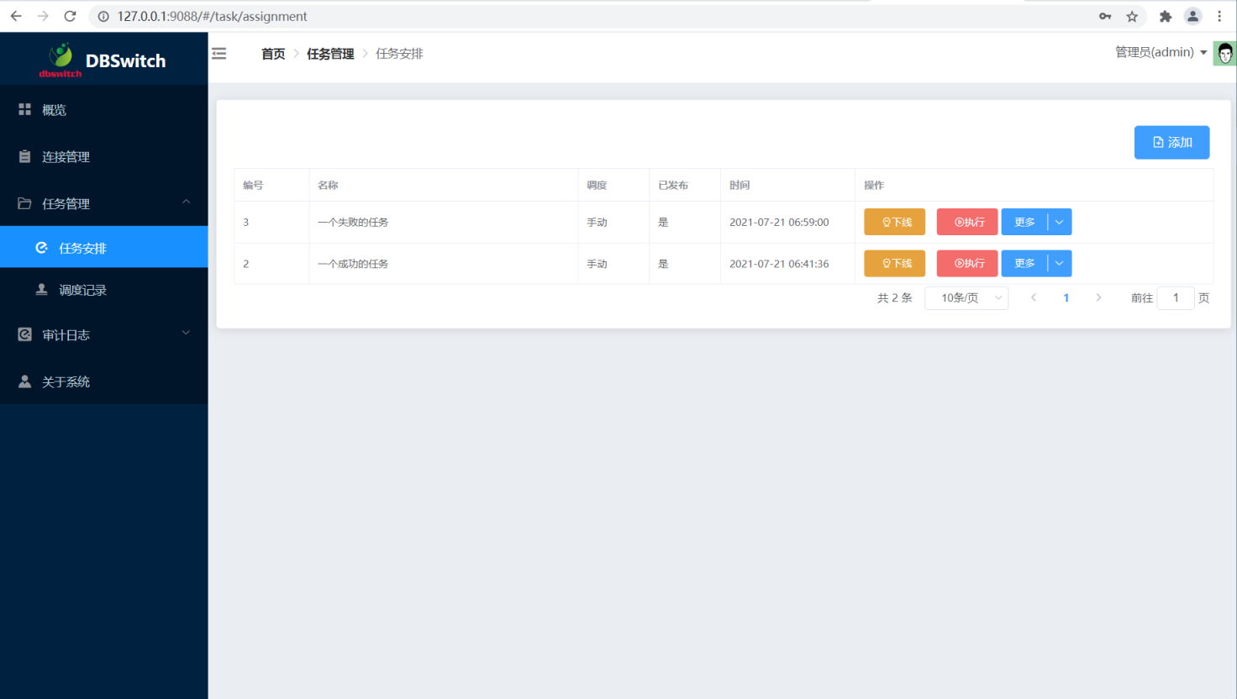Click the blue 添加 button

coord(1171,142)
